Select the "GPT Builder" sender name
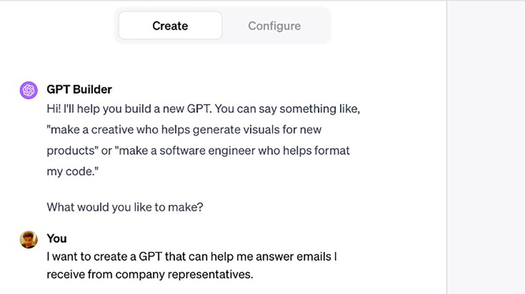Image resolution: width=525 pixels, height=294 pixels. pos(79,89)
